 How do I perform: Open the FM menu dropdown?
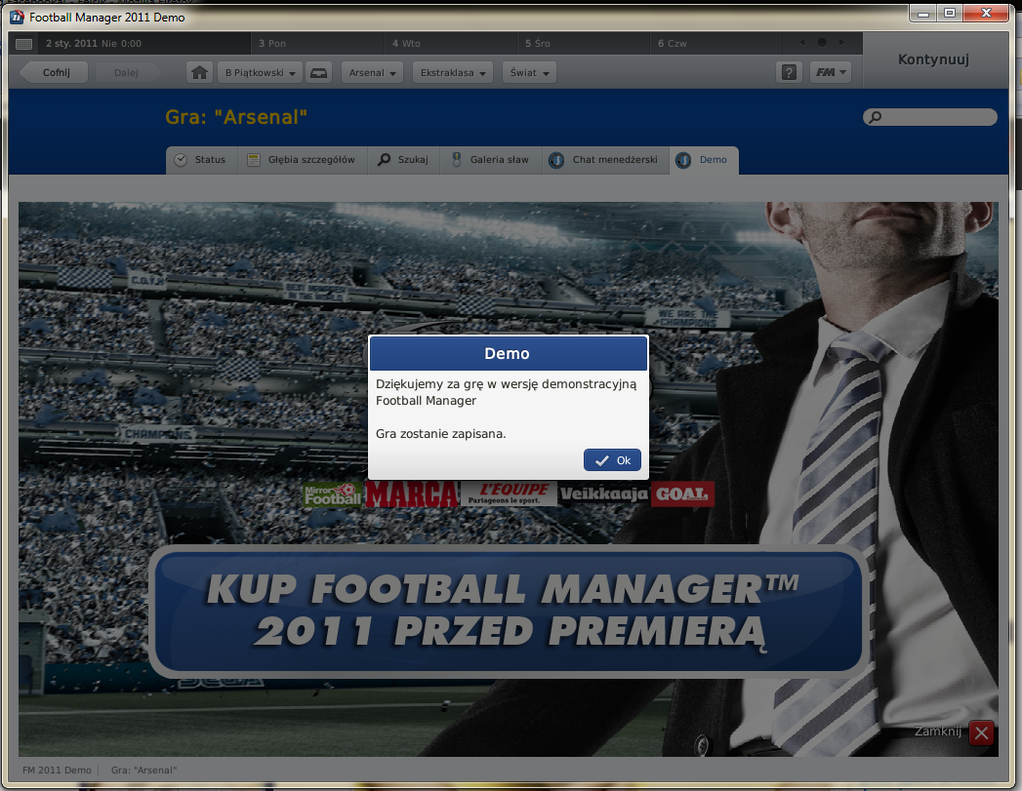pos(831,72)
